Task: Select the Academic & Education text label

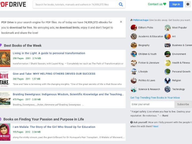Action: [x=151, y=36]
